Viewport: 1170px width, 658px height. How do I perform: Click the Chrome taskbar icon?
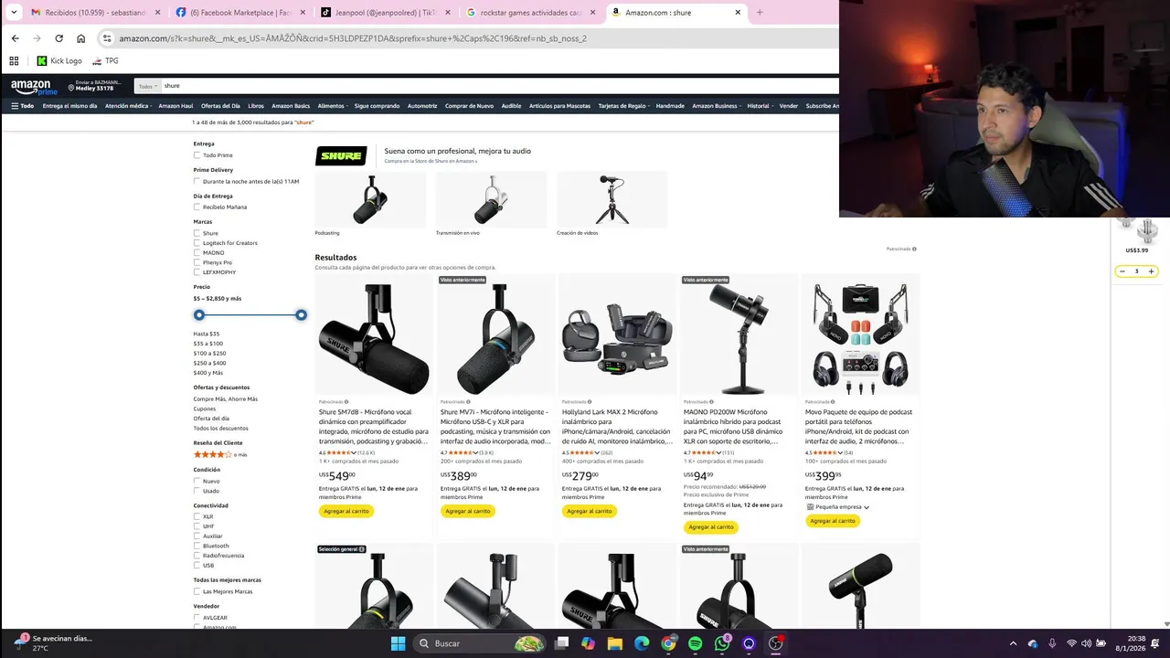[x=668, y=643]
